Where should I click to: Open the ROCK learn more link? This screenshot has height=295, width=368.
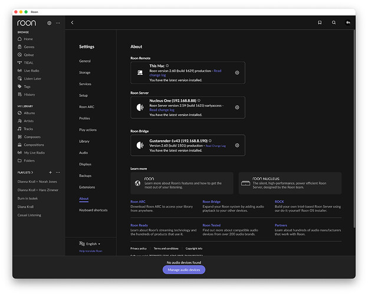280,202
